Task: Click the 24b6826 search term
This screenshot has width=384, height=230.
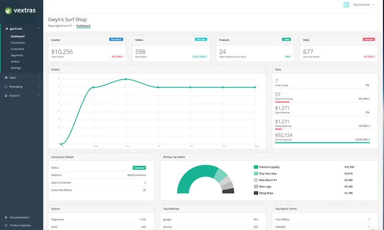Action: 280,227
